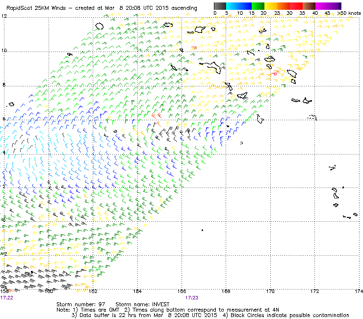Click the 'Black Circles indicate possible contamination' note
The height and width of the screenshot is (319, 363).
[290, 315]
